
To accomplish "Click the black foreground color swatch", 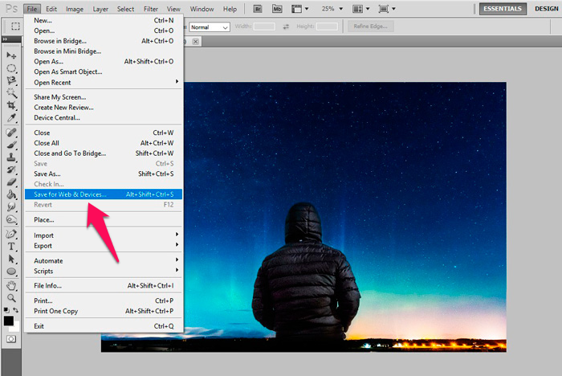I will [9, 321].
